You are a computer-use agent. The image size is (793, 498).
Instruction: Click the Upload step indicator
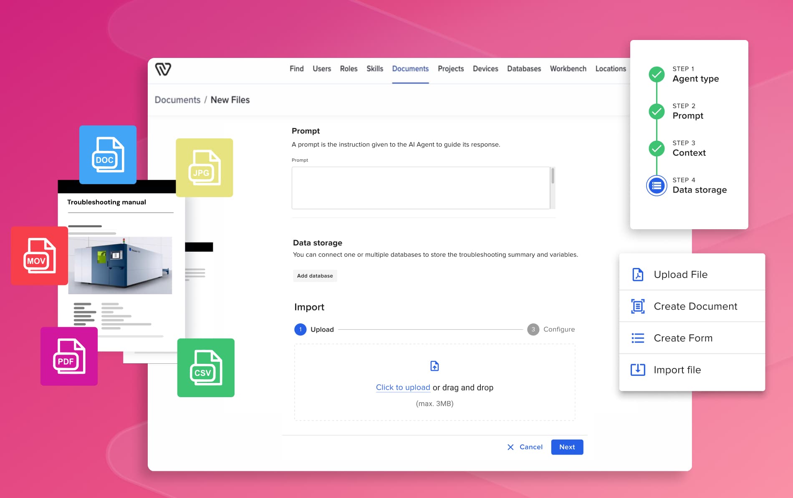[300, 329]
